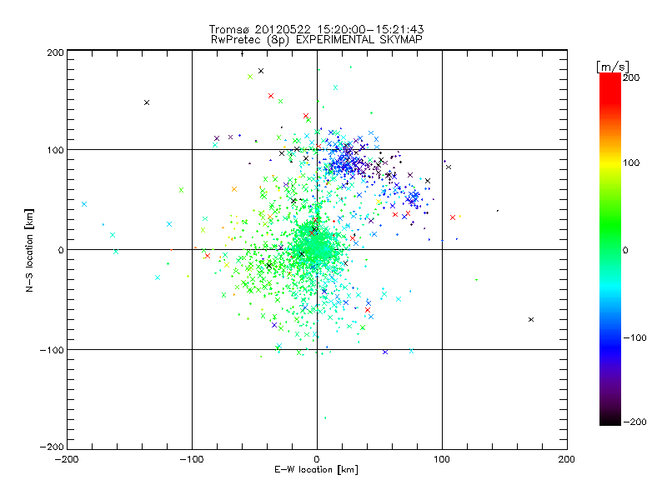Click the E-W axis tick label '-100'
The image size is (667, 500).
(x=192, y=459)
